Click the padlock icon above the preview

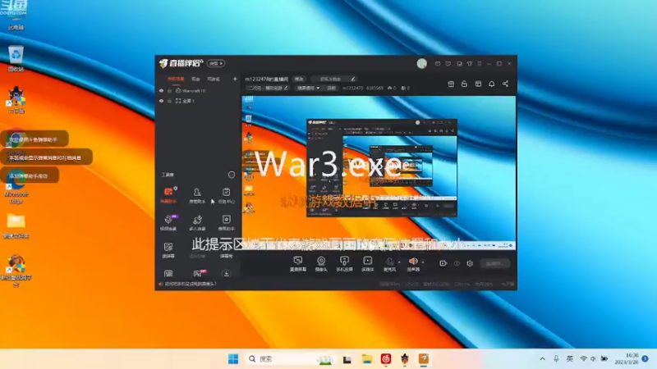[x=464, y=84]
